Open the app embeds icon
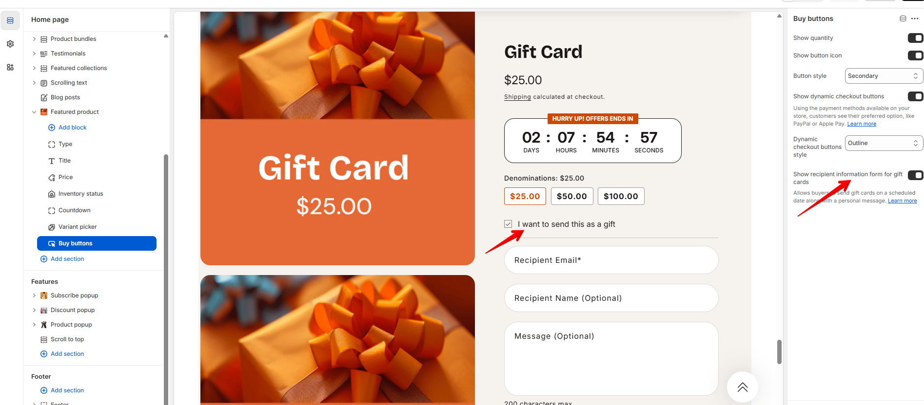Viewport: 924px width, 405px height. coord(10,67)
